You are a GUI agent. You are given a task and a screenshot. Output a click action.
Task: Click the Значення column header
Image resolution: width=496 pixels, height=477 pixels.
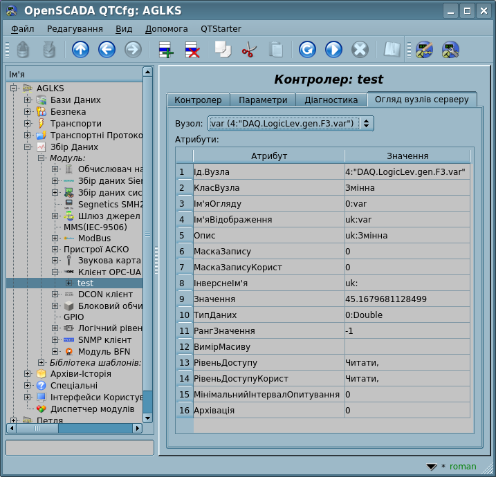(x=407, y=156)
